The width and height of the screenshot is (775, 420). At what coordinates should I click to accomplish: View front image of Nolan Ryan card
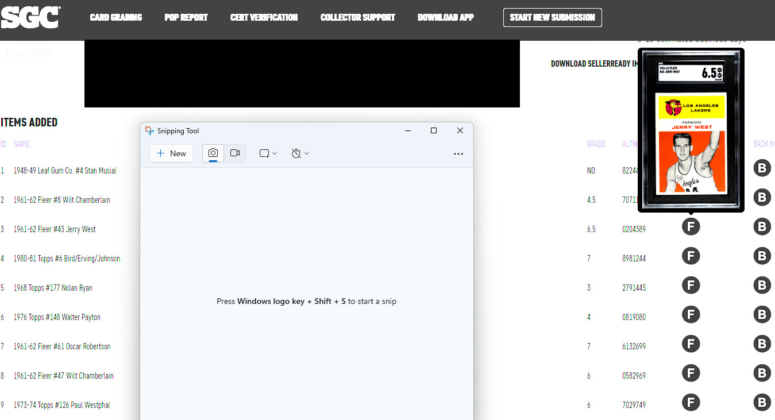point(691,286)
